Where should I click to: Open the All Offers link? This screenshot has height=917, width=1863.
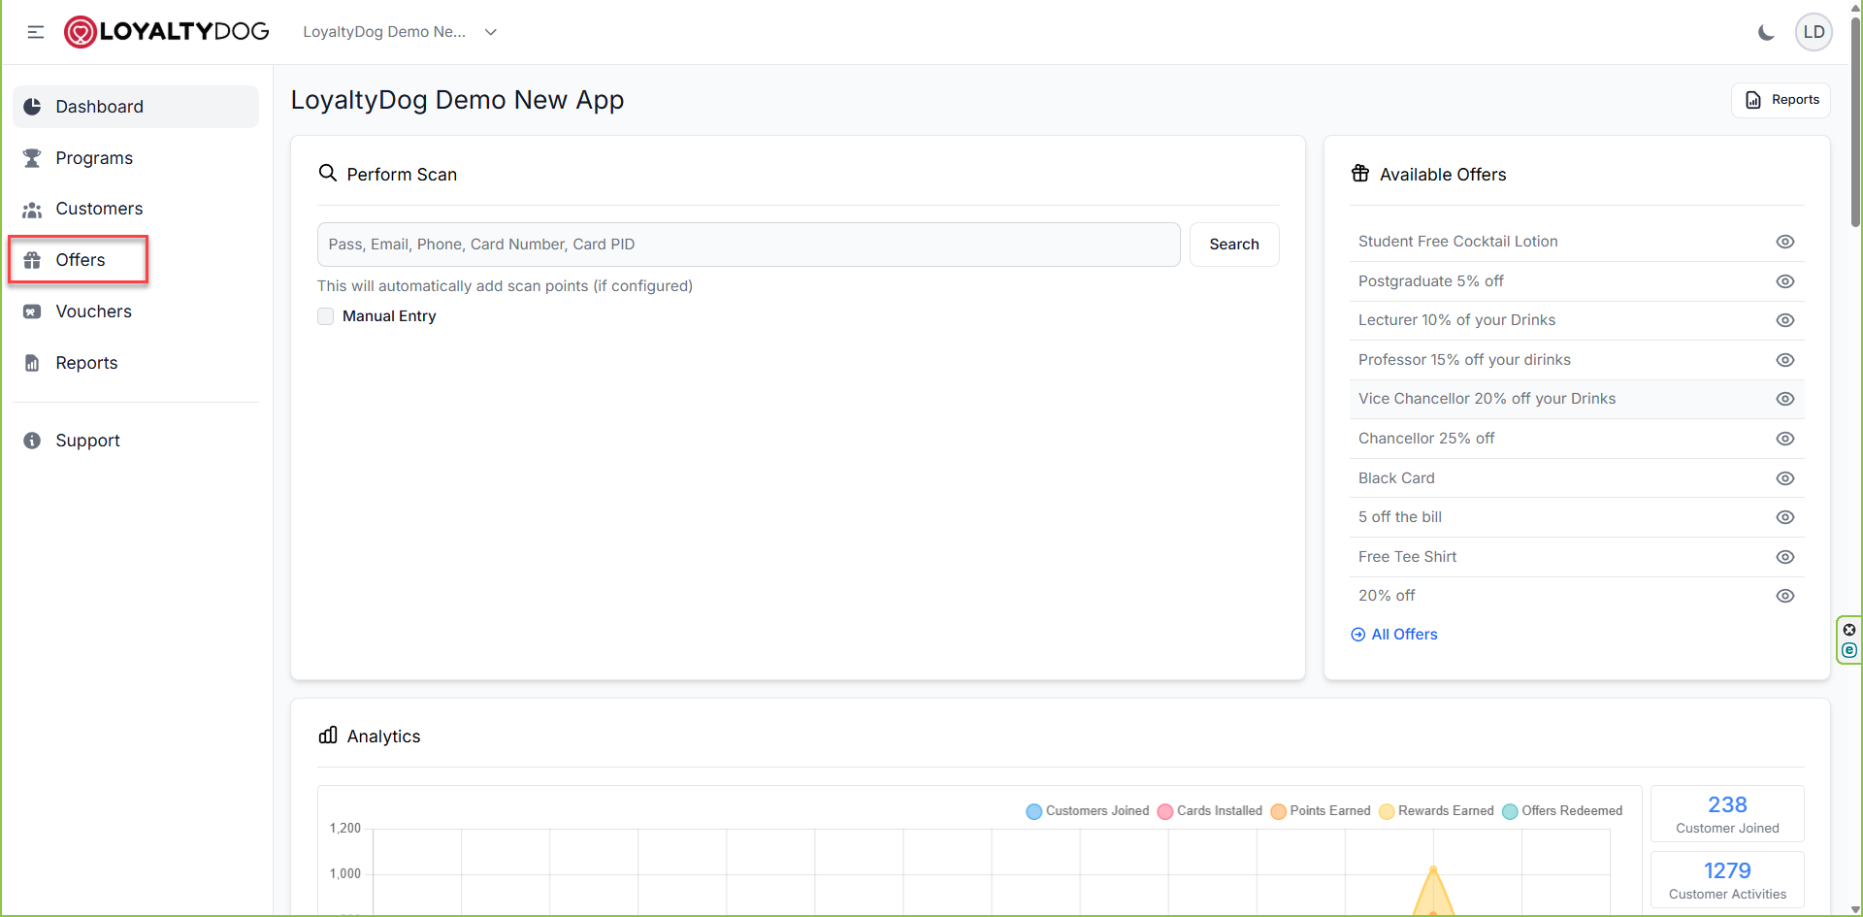[x=1394, y=635]
